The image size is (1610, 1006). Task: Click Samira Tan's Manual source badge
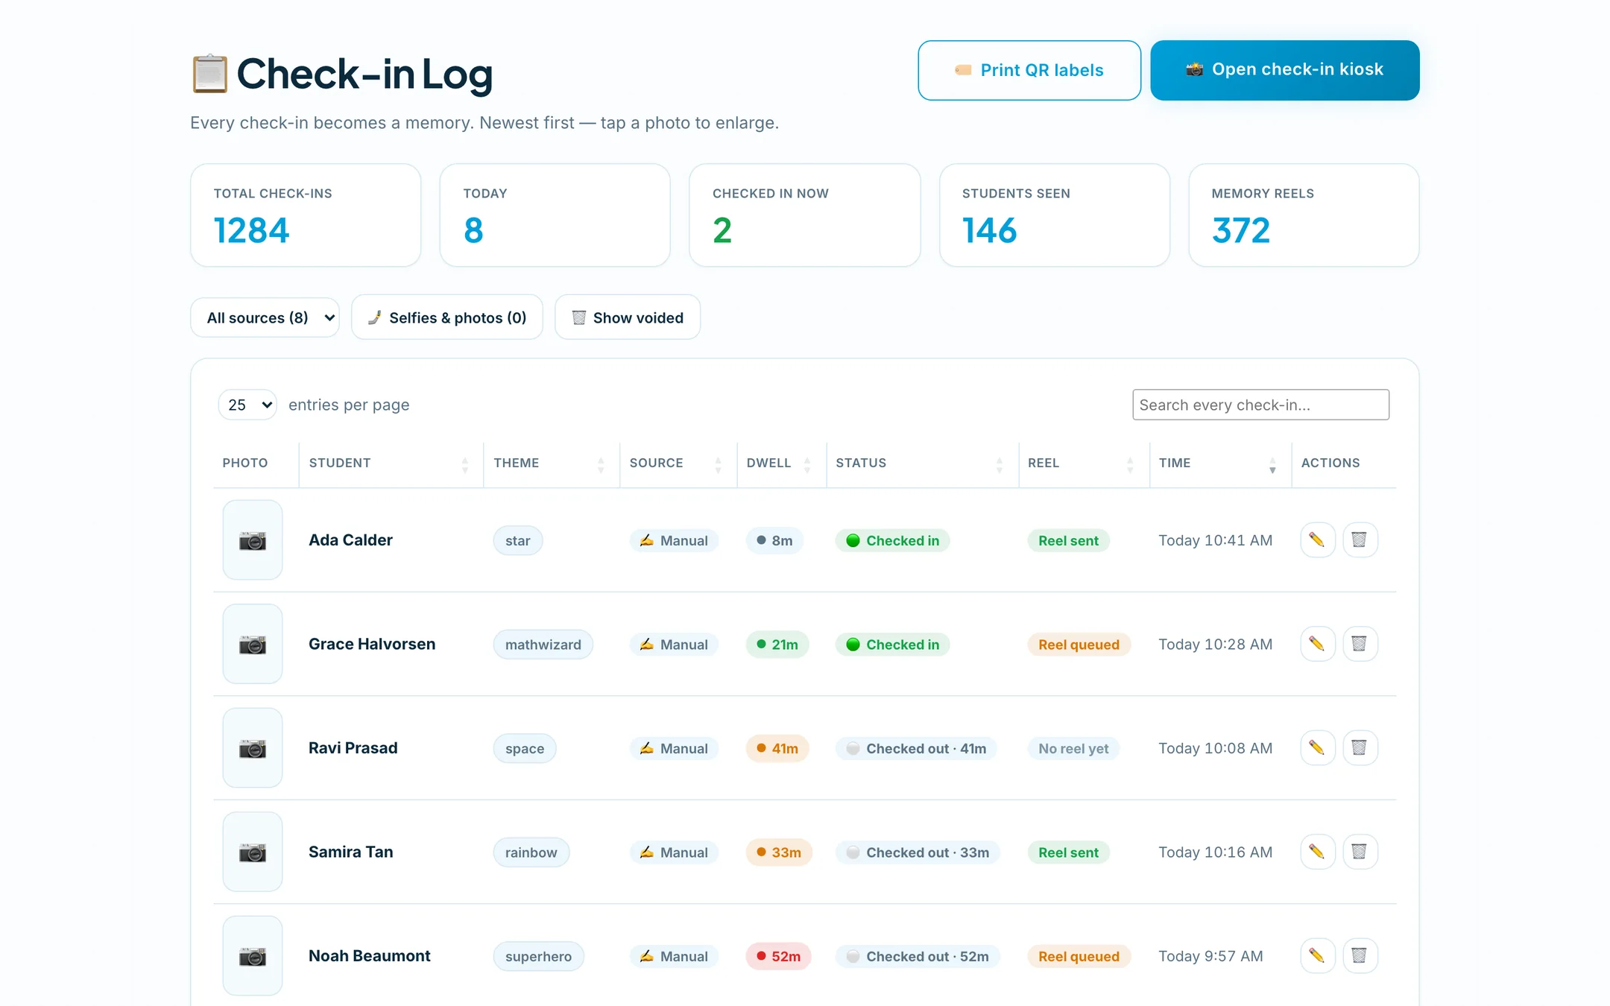(x=674, y=852)
